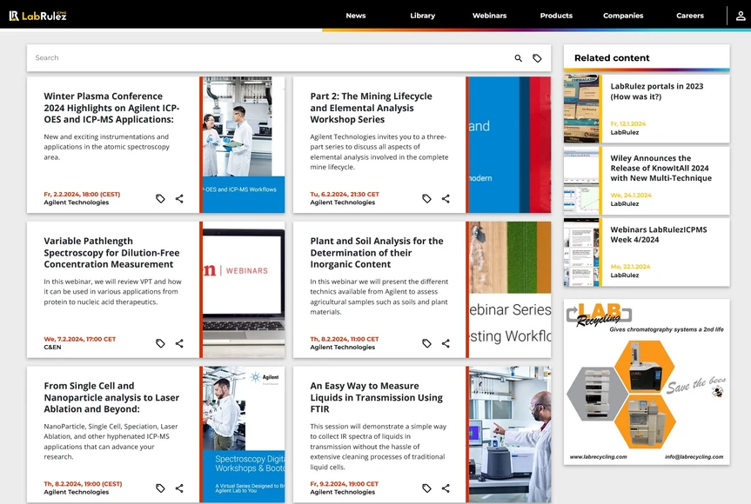Screen dimensions: 751x504
Task: Open Variable Pathlength Spectroscopy webinar title
Action: (x=111, y=253)
